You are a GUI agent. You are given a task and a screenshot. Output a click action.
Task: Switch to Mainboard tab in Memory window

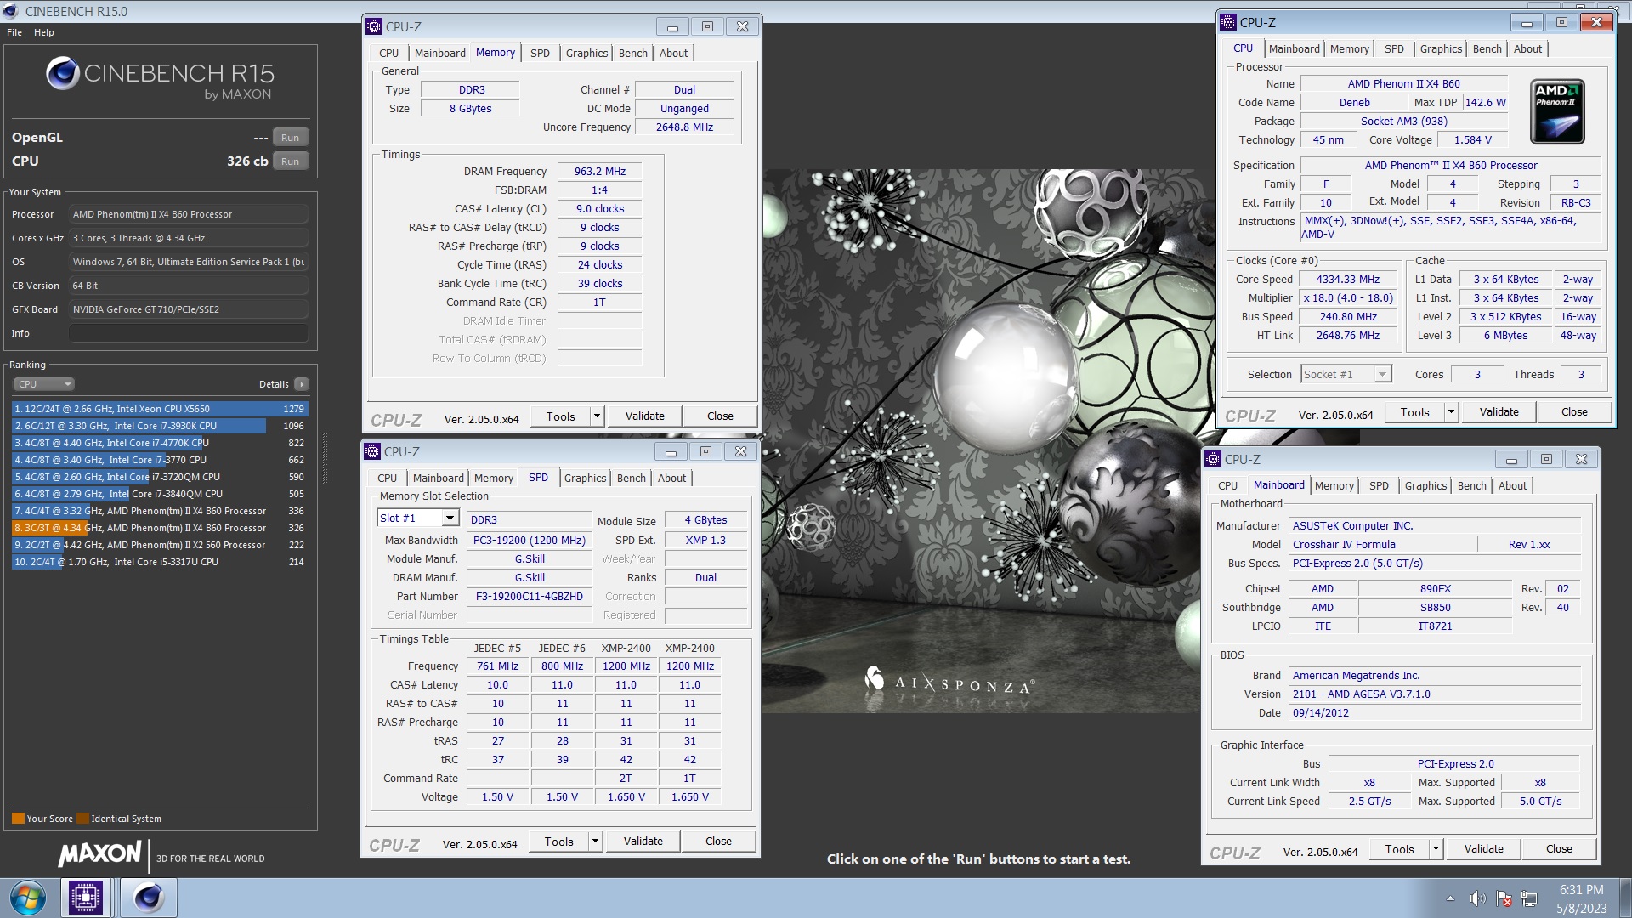440,53
